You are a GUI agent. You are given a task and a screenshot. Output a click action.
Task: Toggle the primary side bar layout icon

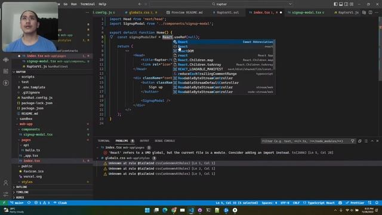[x=335, y=4]
